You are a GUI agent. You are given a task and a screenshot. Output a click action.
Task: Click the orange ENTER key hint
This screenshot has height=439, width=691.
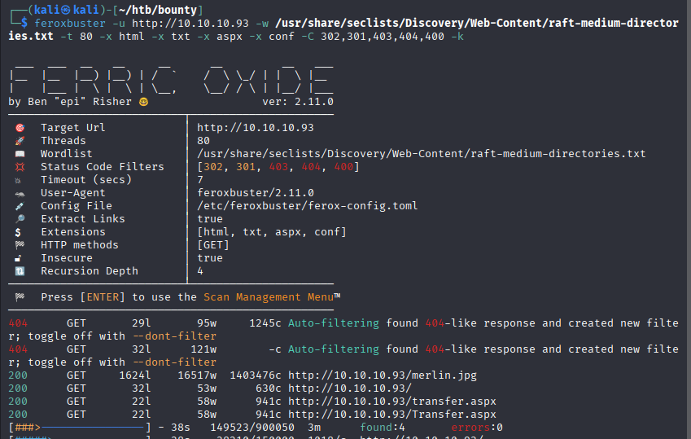pyautogui.click(x=103, y=297)
